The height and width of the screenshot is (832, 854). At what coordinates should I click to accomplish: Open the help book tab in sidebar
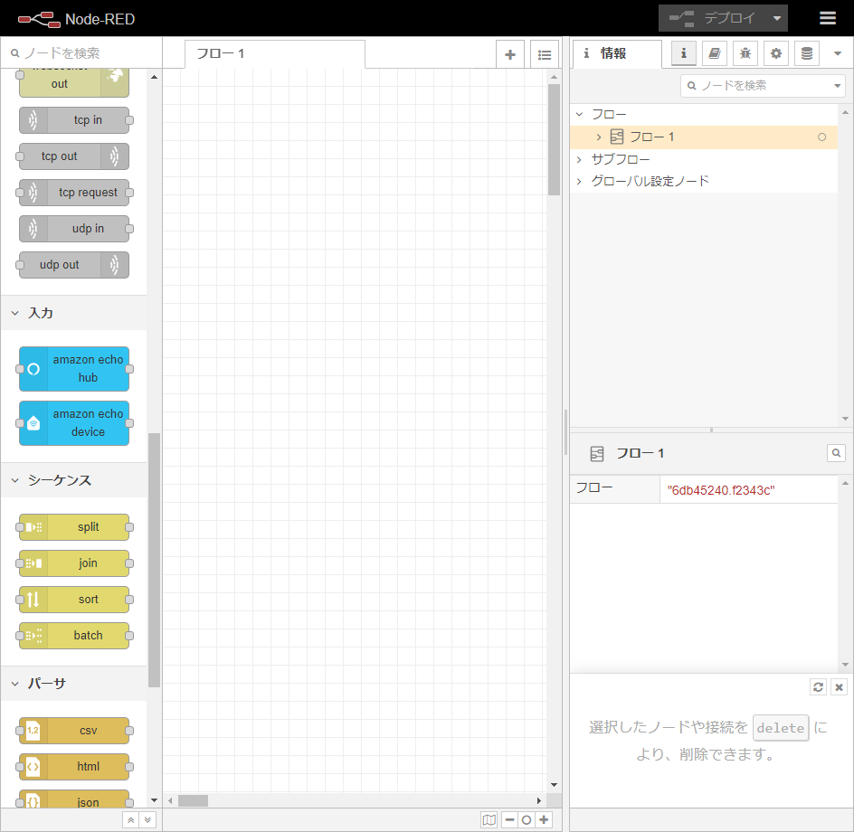click(x=714, y=53)
